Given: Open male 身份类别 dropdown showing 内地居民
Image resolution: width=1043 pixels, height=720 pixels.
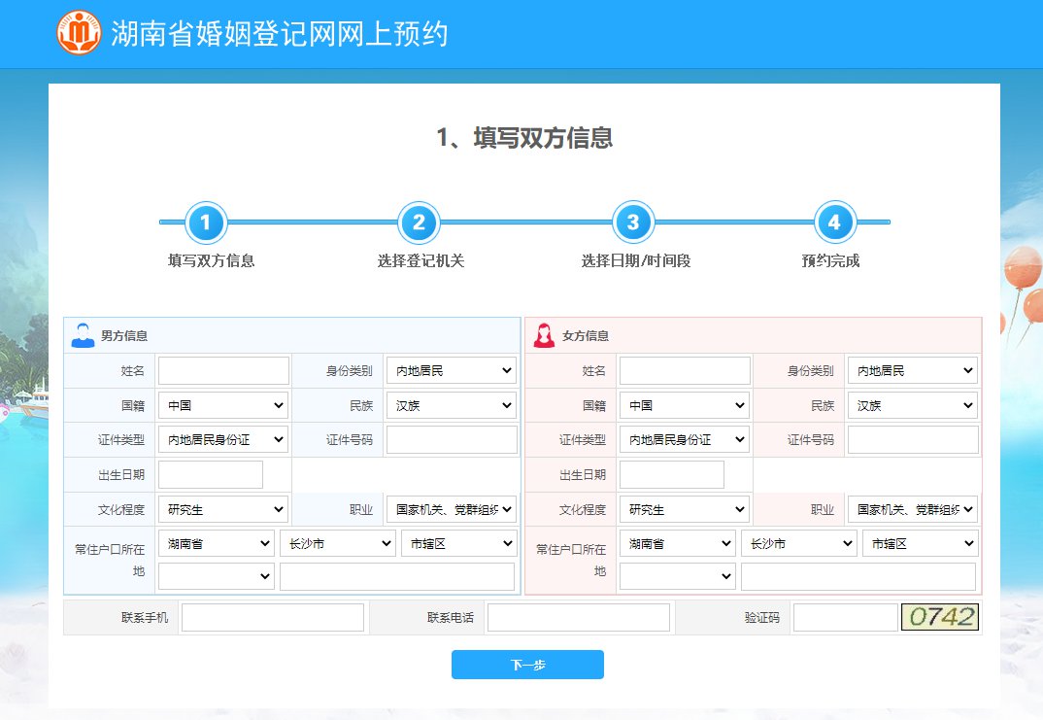Looking at the screenshot, I should [451, 370].
